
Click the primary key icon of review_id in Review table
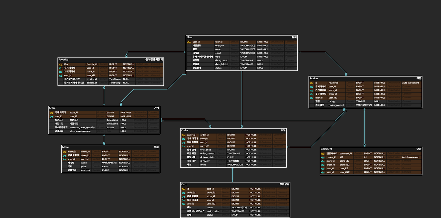tap(311, 83)
